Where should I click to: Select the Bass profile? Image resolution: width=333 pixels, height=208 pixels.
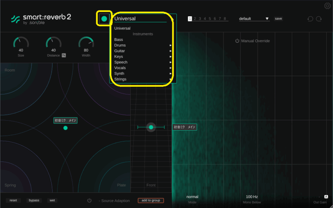[119, 40]
